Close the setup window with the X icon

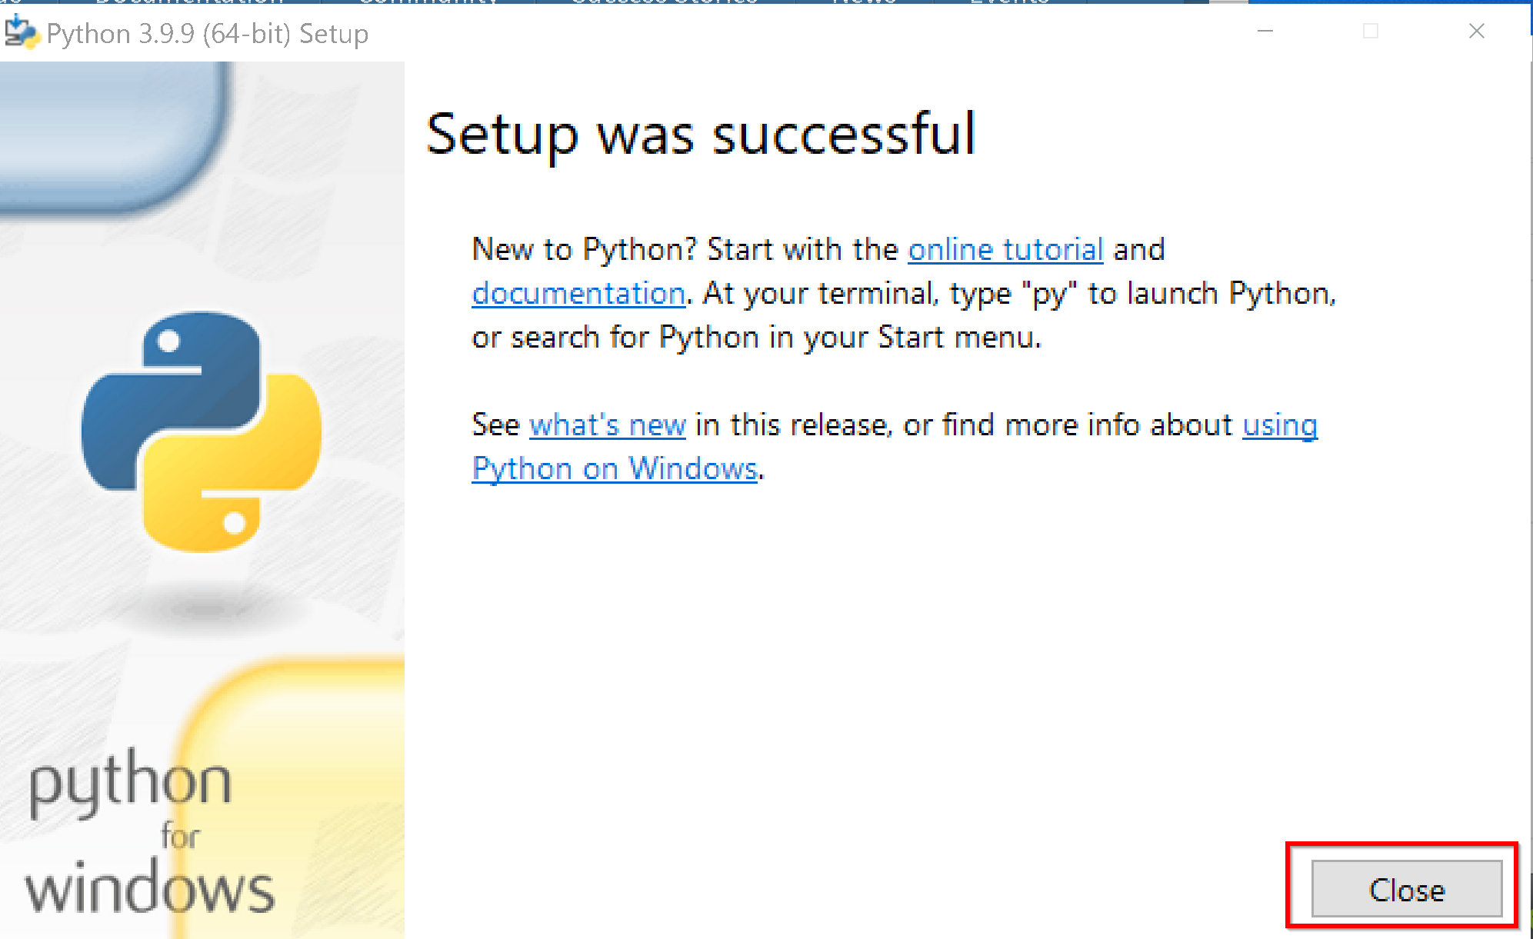tap(1476, 32)
